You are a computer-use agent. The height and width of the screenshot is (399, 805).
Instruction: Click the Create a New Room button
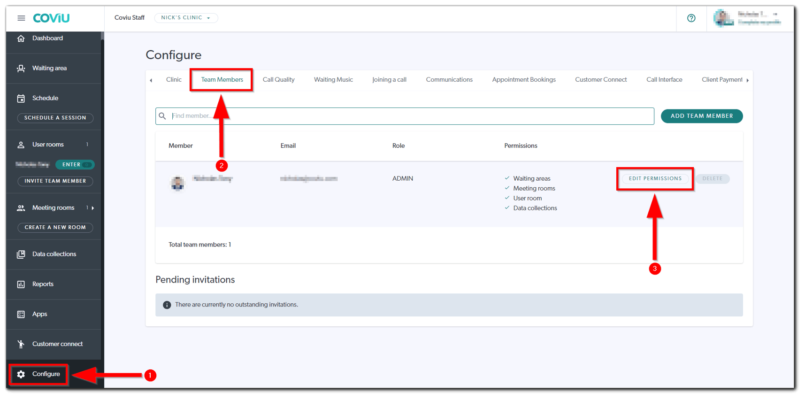tap(55, 228)
